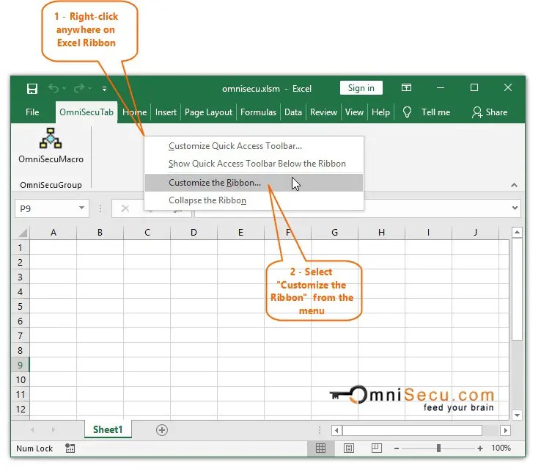Viewport: 541px width, 469px height.
Task: Click the 100% zoom level text
Action: [x=501, y=448]
